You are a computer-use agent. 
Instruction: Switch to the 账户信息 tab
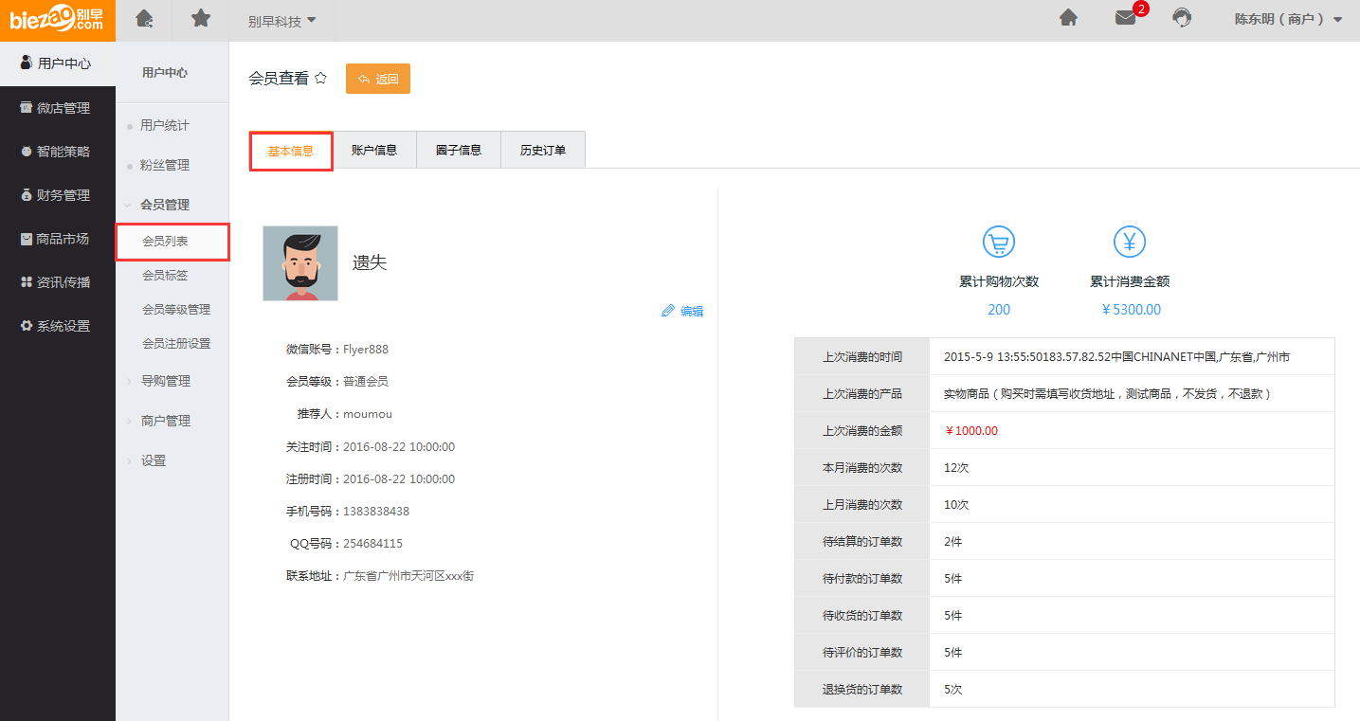pyautogui.click(x=374, y=151)
